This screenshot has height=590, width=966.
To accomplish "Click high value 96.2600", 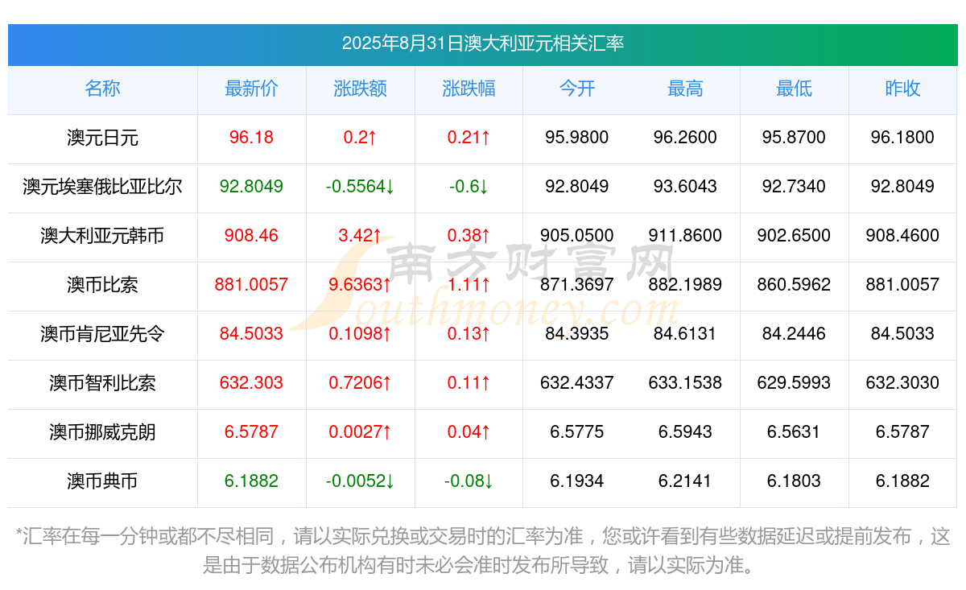I will coord(685,138).
